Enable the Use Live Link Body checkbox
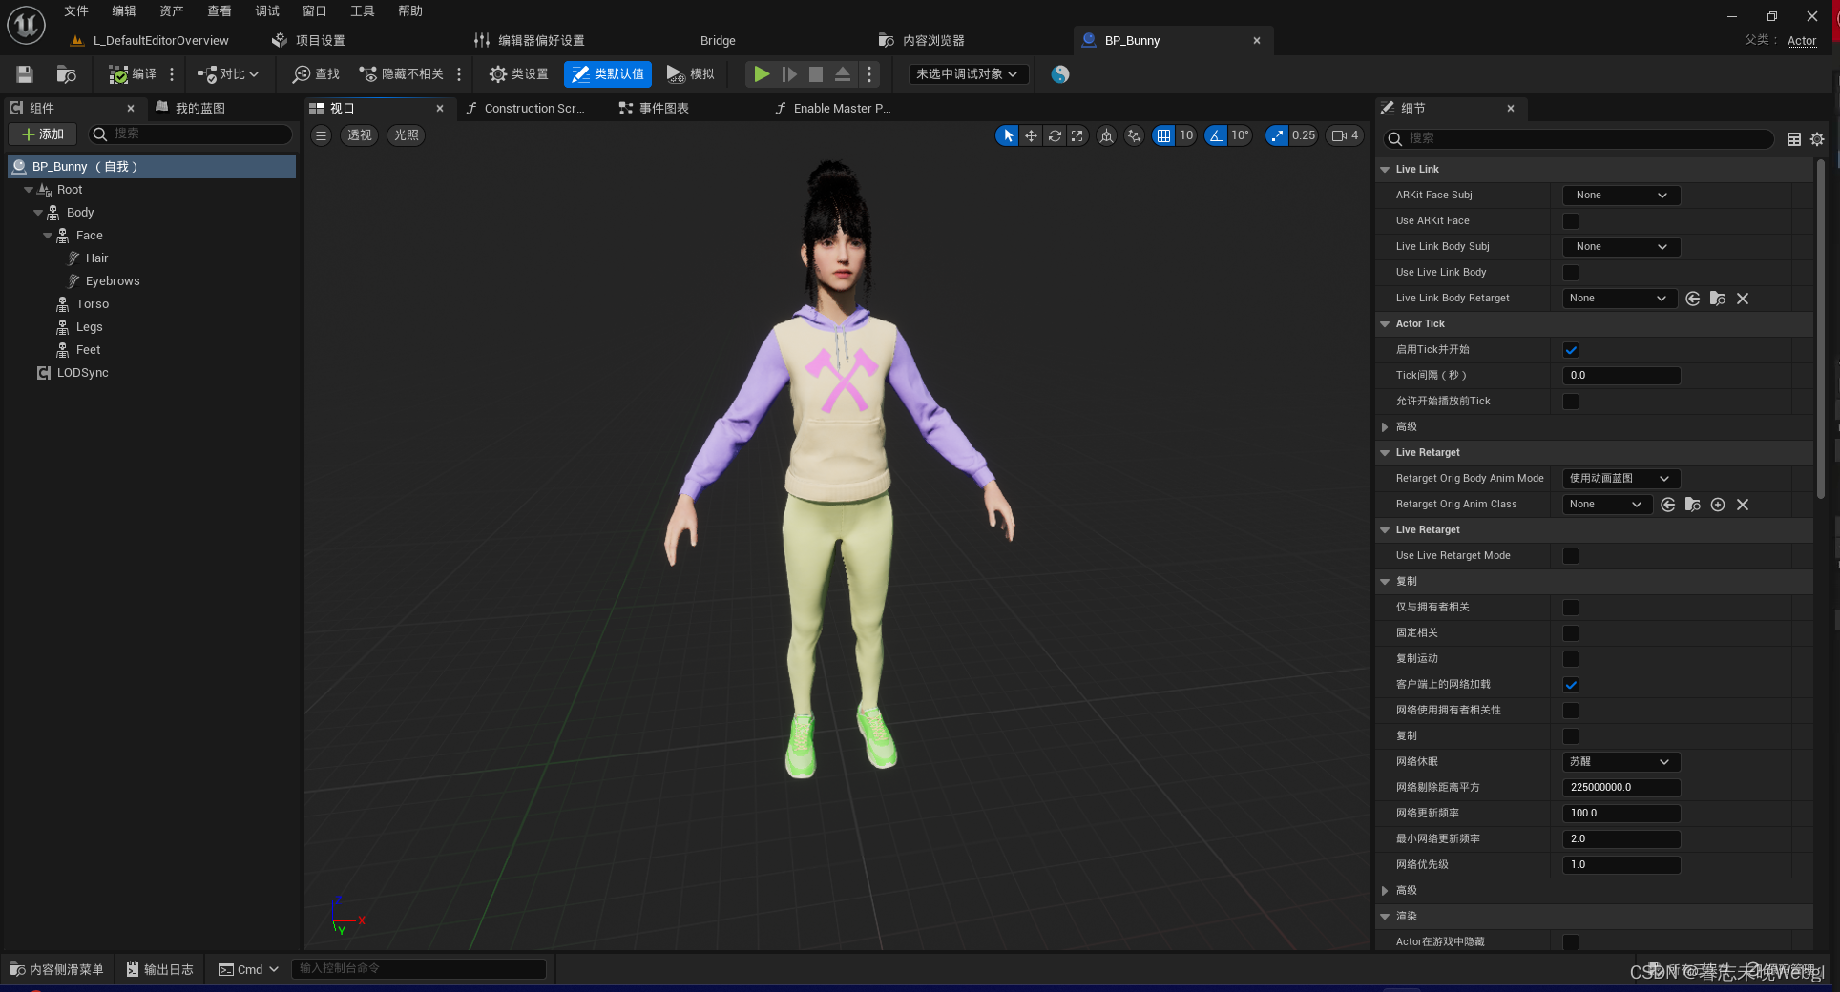Screen dimensions: 1840x992 1571,273
